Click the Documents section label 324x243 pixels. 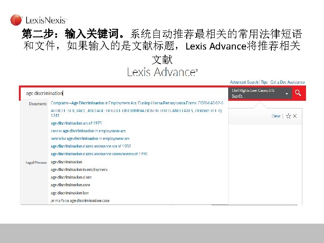38,104
